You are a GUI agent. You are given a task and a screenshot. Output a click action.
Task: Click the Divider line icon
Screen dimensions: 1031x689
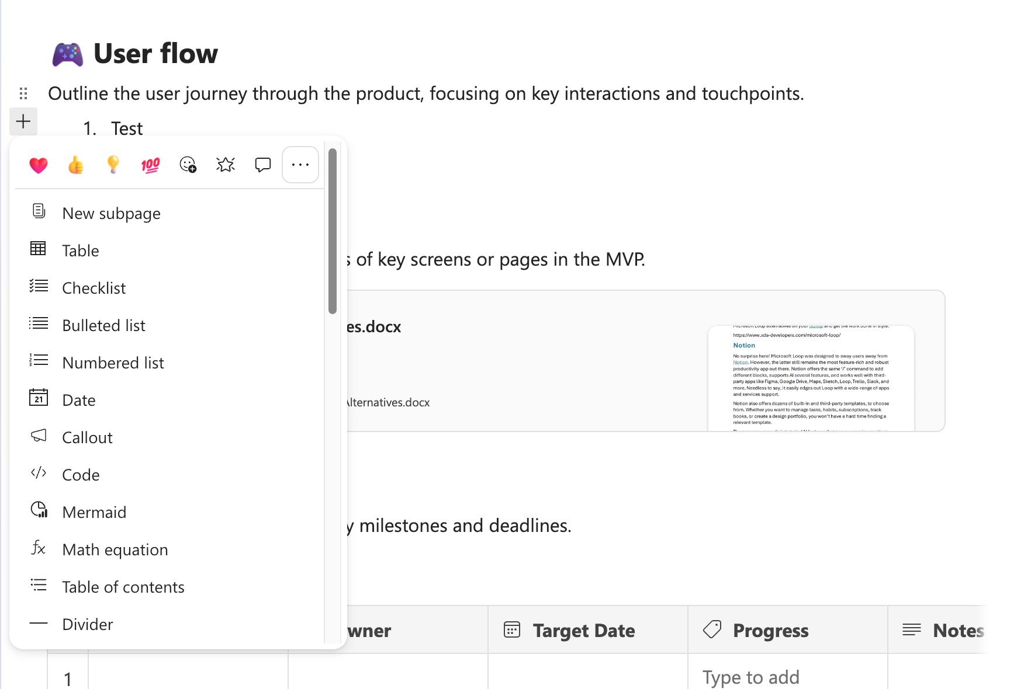click(x=39, y=624)
